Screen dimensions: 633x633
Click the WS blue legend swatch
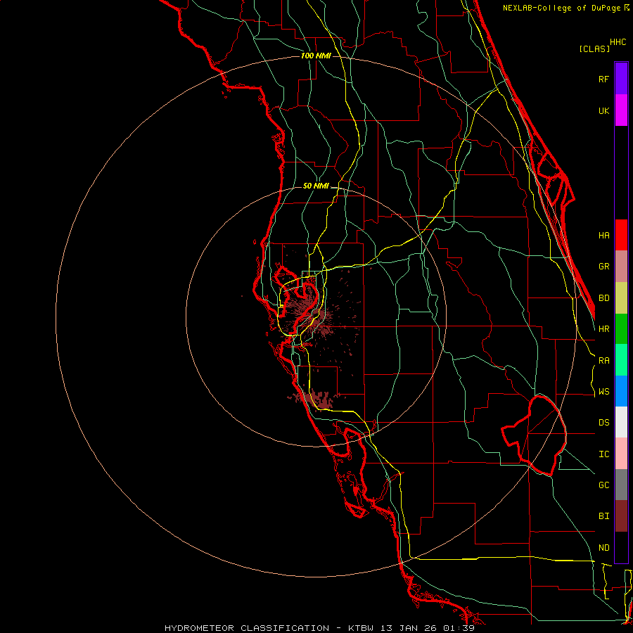coord(621,391)
